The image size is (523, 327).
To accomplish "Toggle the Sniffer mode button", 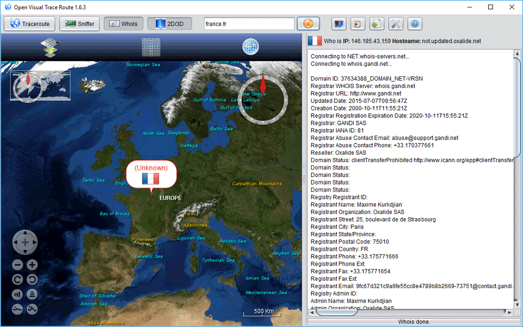I will pyautogui.click(x=80, y=23).
